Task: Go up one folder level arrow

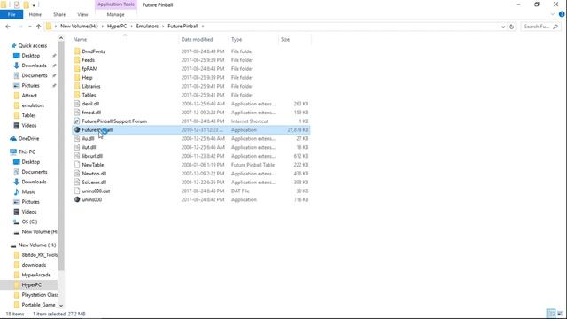Action: tap(38, 27)
